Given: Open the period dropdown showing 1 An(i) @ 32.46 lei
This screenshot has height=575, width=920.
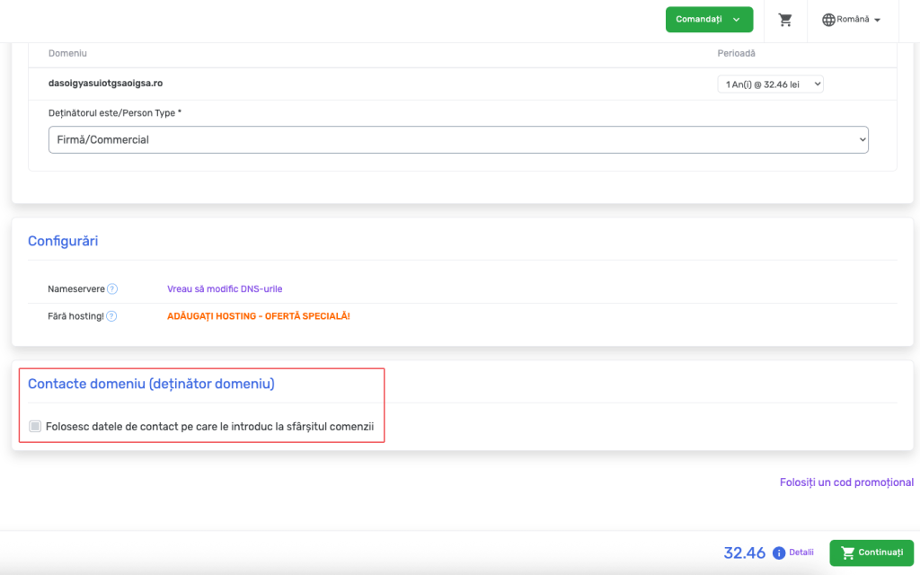Looking at the screenshot, I should [770, 83].
